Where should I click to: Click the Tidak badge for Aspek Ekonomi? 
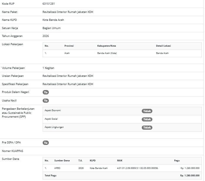coord(147,111)
